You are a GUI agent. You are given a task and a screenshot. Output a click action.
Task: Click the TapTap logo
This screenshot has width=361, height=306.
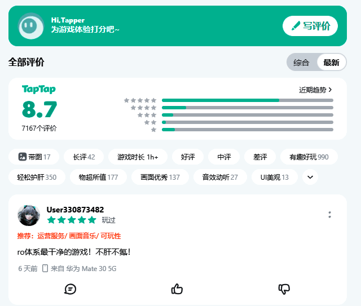click(39, 89)
